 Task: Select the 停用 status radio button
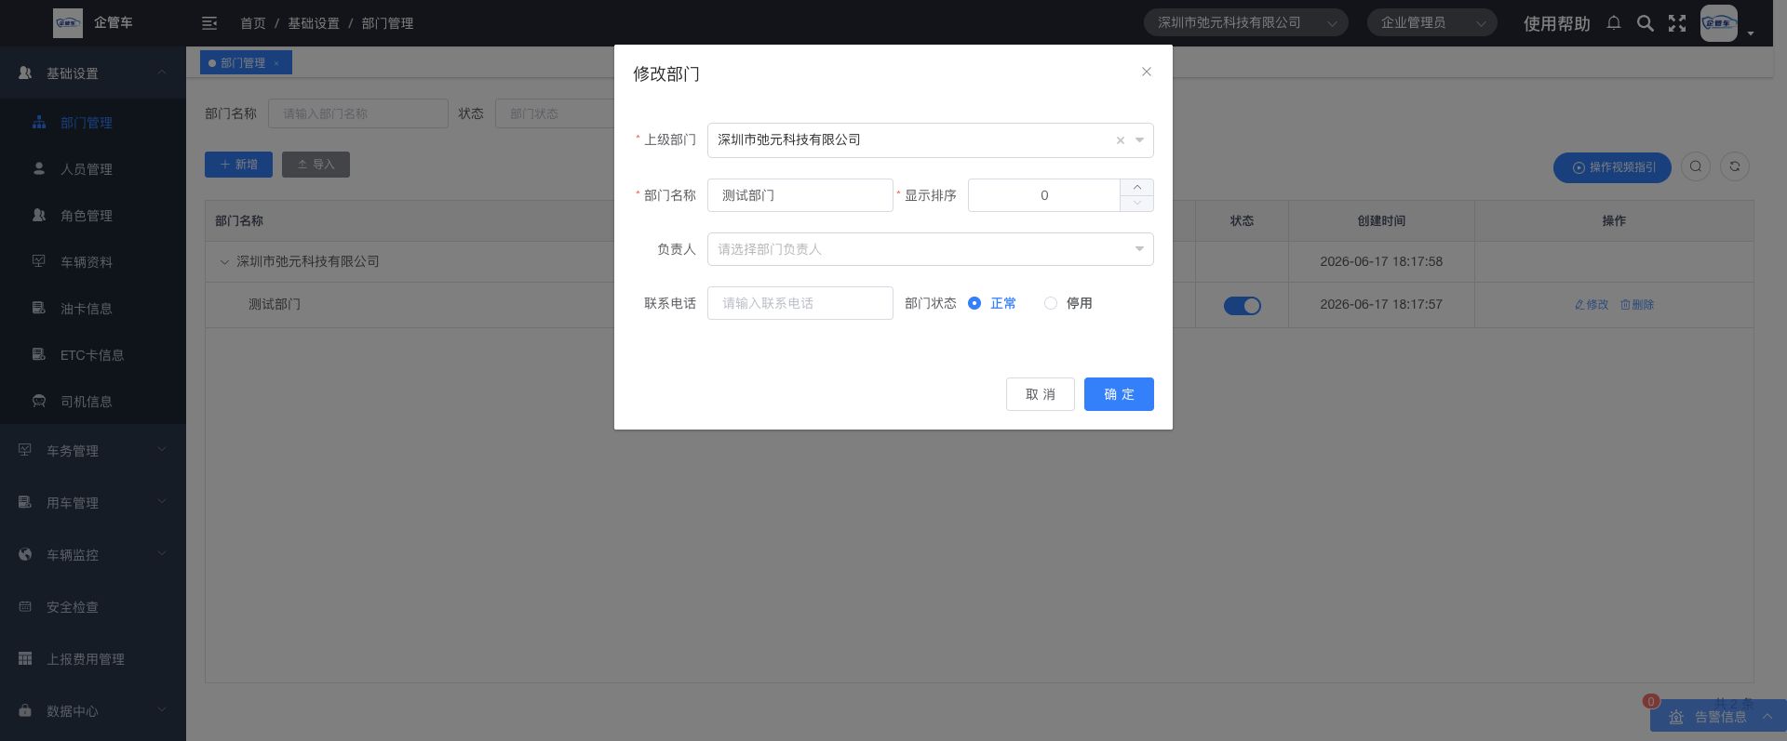[1051, 303]
